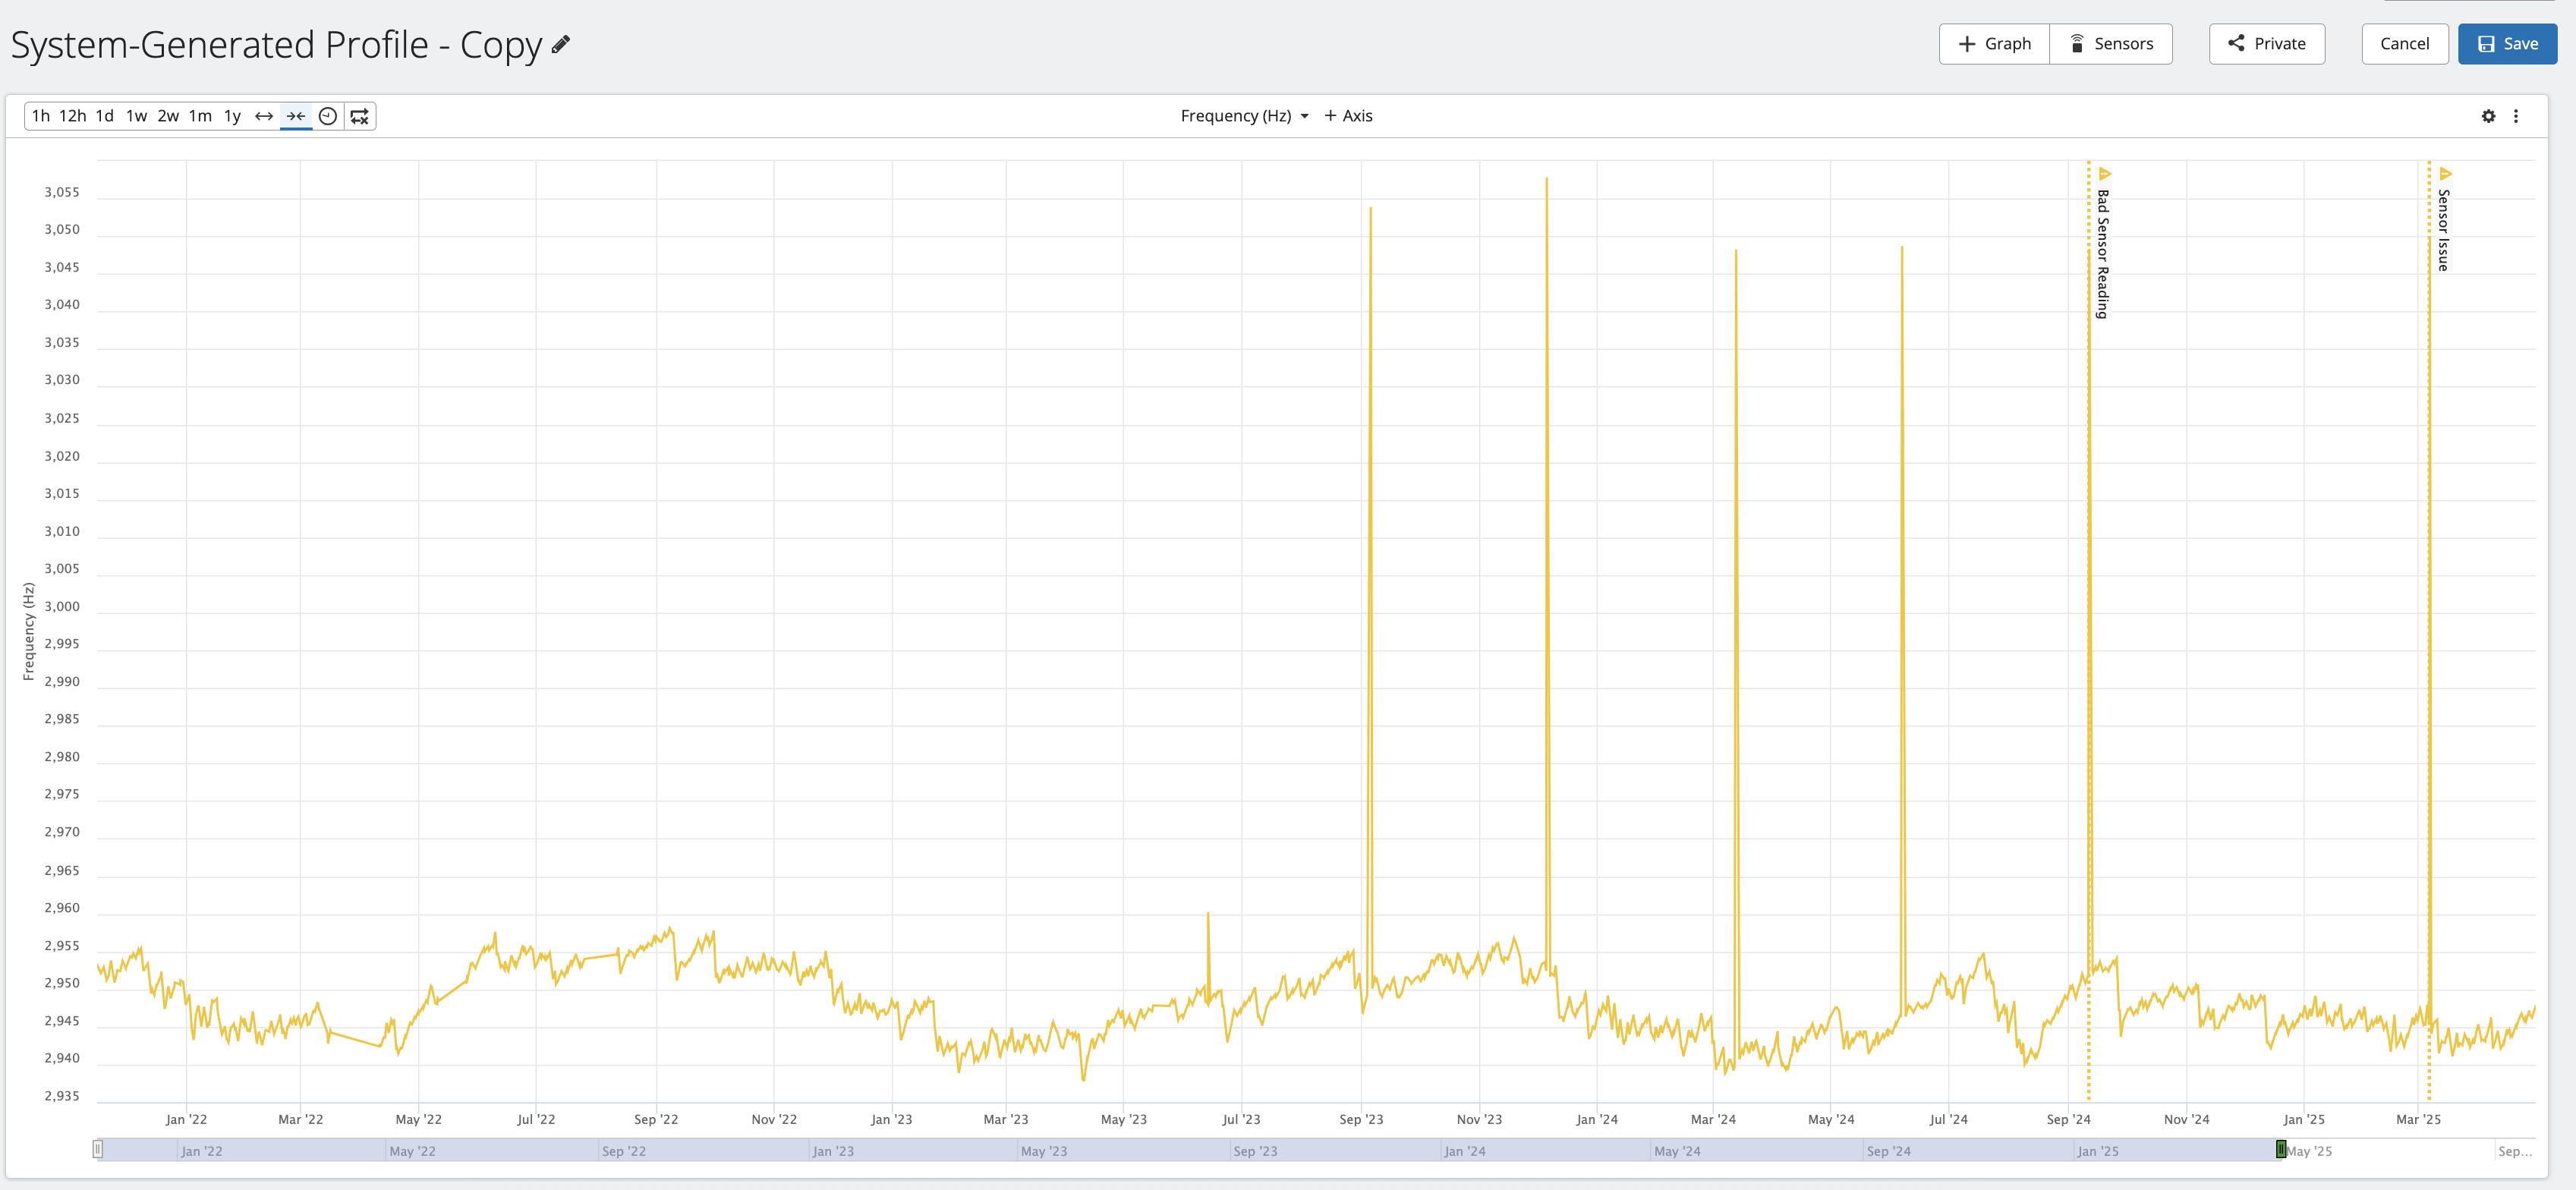Switch to the 1m time range
Image resolution: width=2576 pixels, height=1190 pixels.
(200, 116)
